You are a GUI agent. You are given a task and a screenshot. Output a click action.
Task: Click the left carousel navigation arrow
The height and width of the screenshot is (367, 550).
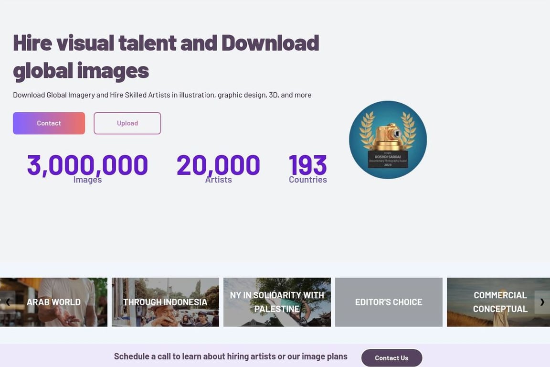click(8, 302)
